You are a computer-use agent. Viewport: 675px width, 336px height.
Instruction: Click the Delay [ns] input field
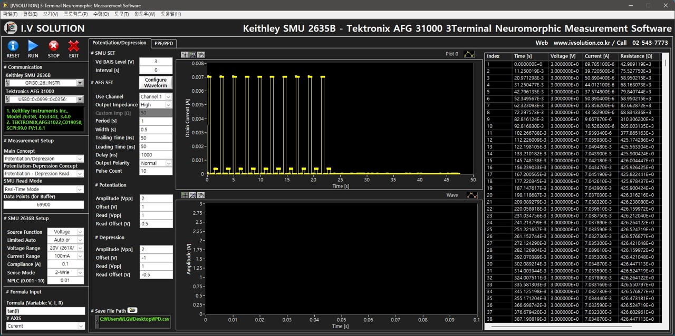point(156,155)
